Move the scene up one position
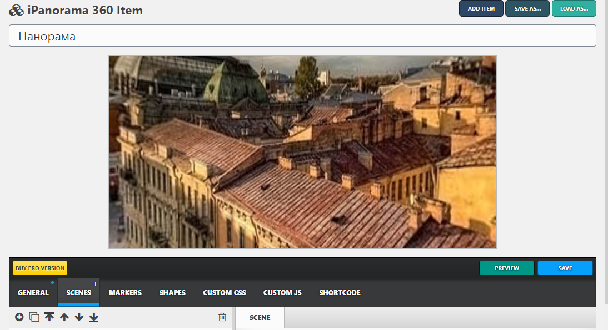Image resolution: width=608 pixels, height=330 pixels. tap(64, 317)
